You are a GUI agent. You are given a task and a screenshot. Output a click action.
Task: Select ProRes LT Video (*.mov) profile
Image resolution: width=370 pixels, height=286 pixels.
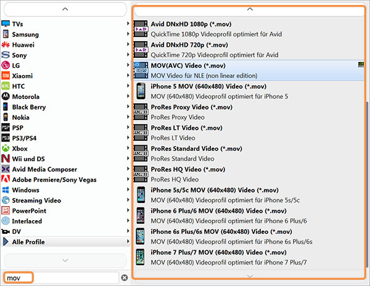click(x=249, y=132)
